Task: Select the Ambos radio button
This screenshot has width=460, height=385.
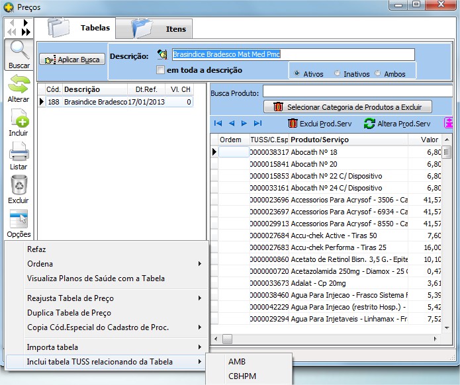Action: [379, 73]
